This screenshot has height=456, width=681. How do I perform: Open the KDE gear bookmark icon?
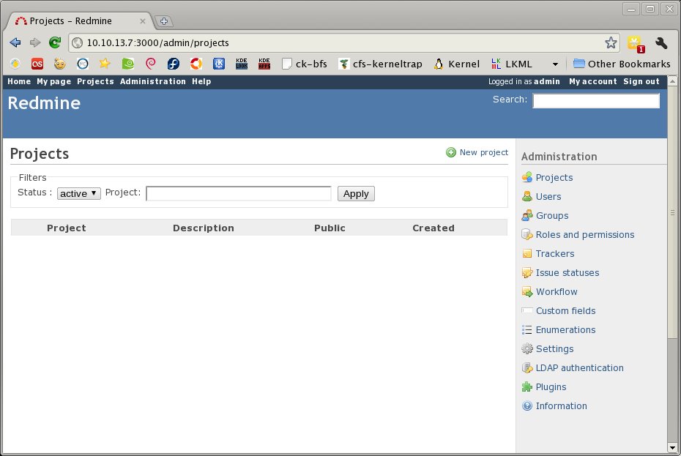click(x=218, y=64)
